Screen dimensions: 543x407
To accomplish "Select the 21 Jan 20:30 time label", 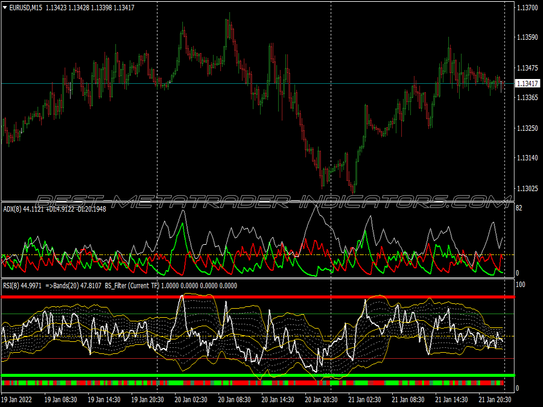I will (495, 399).
